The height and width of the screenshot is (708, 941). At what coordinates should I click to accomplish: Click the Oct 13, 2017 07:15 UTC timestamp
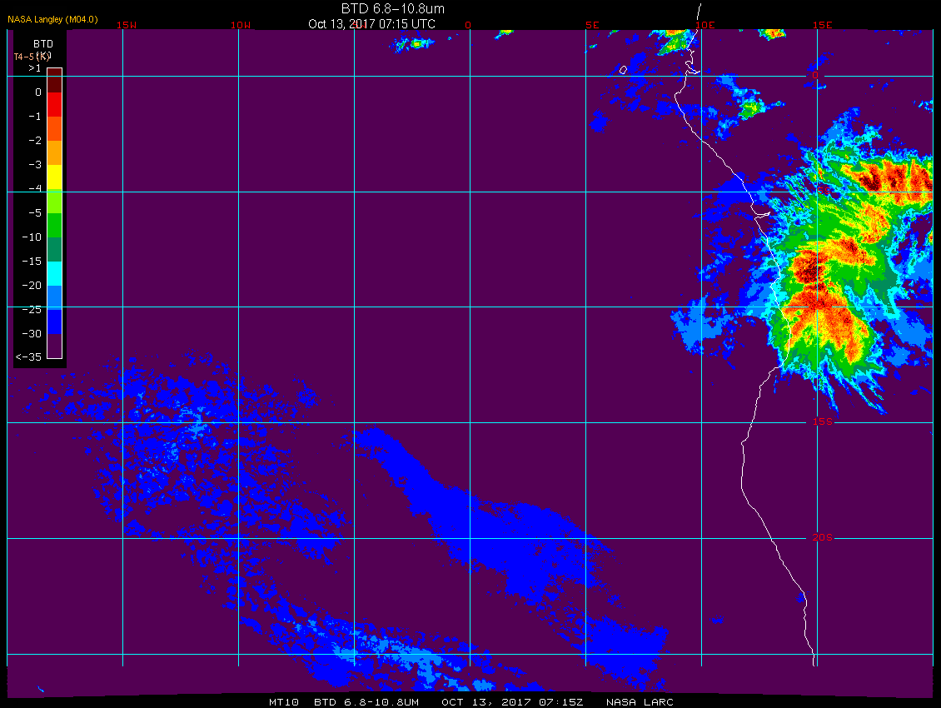pyautogui.click(x=371, y=24)
